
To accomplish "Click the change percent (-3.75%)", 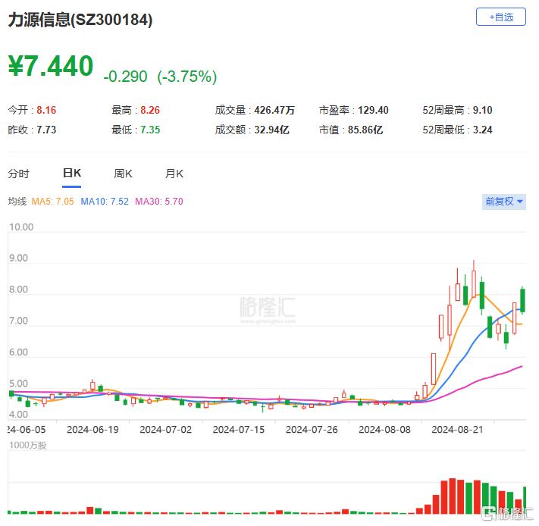I will (x=189, y=77).
